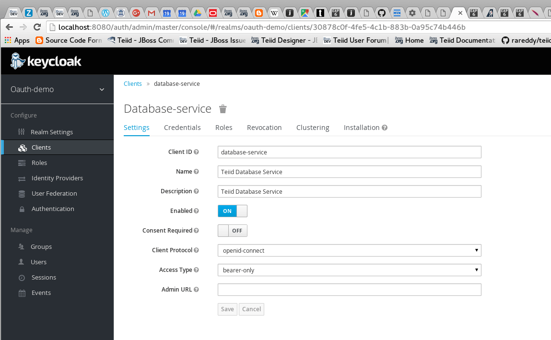Open the Groups management page
The height and width of the screenshot is (340, 551).
(x=41, y=246)
